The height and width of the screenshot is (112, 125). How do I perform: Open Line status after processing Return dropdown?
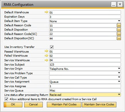pyautogui.click(x=119, y=94)
